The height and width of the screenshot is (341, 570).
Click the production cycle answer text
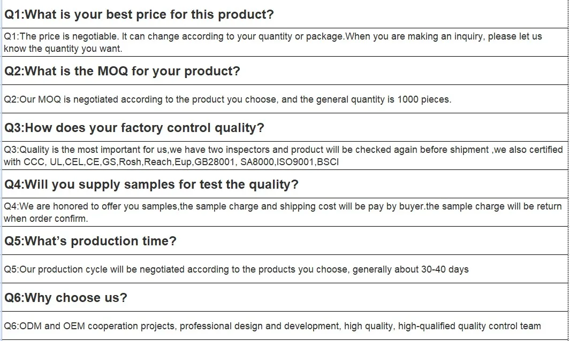[235, 269]
